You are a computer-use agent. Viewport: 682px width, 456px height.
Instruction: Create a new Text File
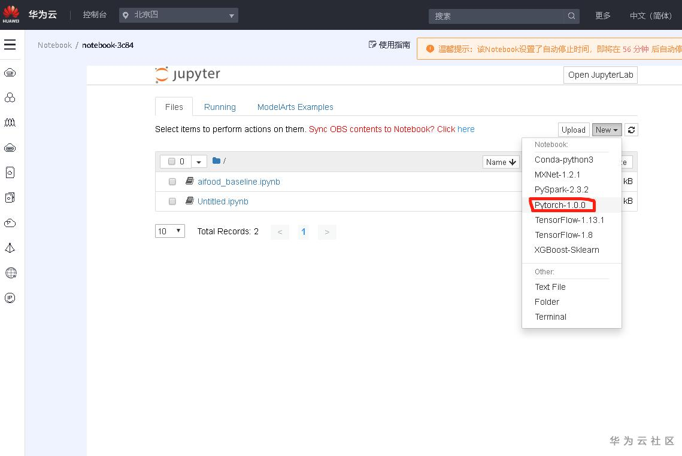pos(571,287)
